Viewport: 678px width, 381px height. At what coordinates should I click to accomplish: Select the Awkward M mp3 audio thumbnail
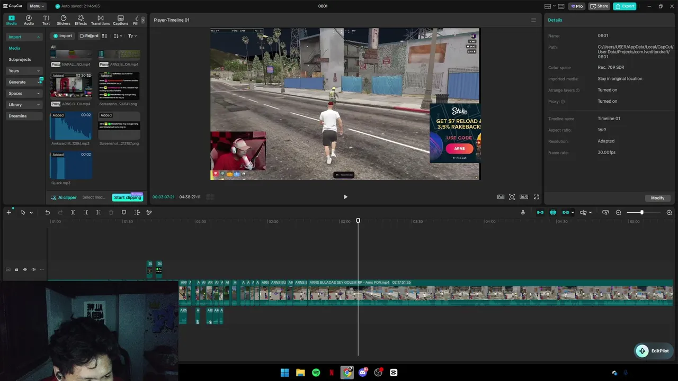coord(70,126)
